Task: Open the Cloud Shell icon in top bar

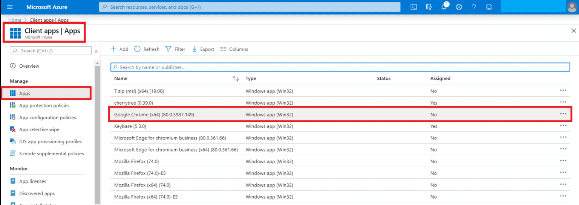Action: coord(414,7)
